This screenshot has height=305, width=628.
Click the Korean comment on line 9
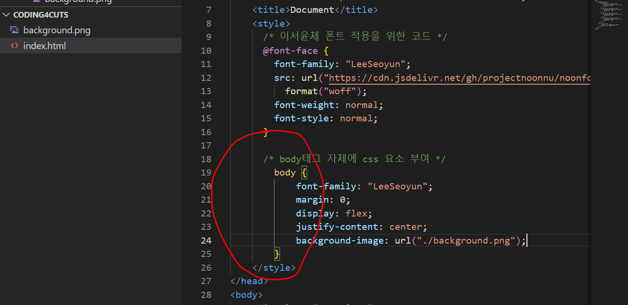coord(355,37)
